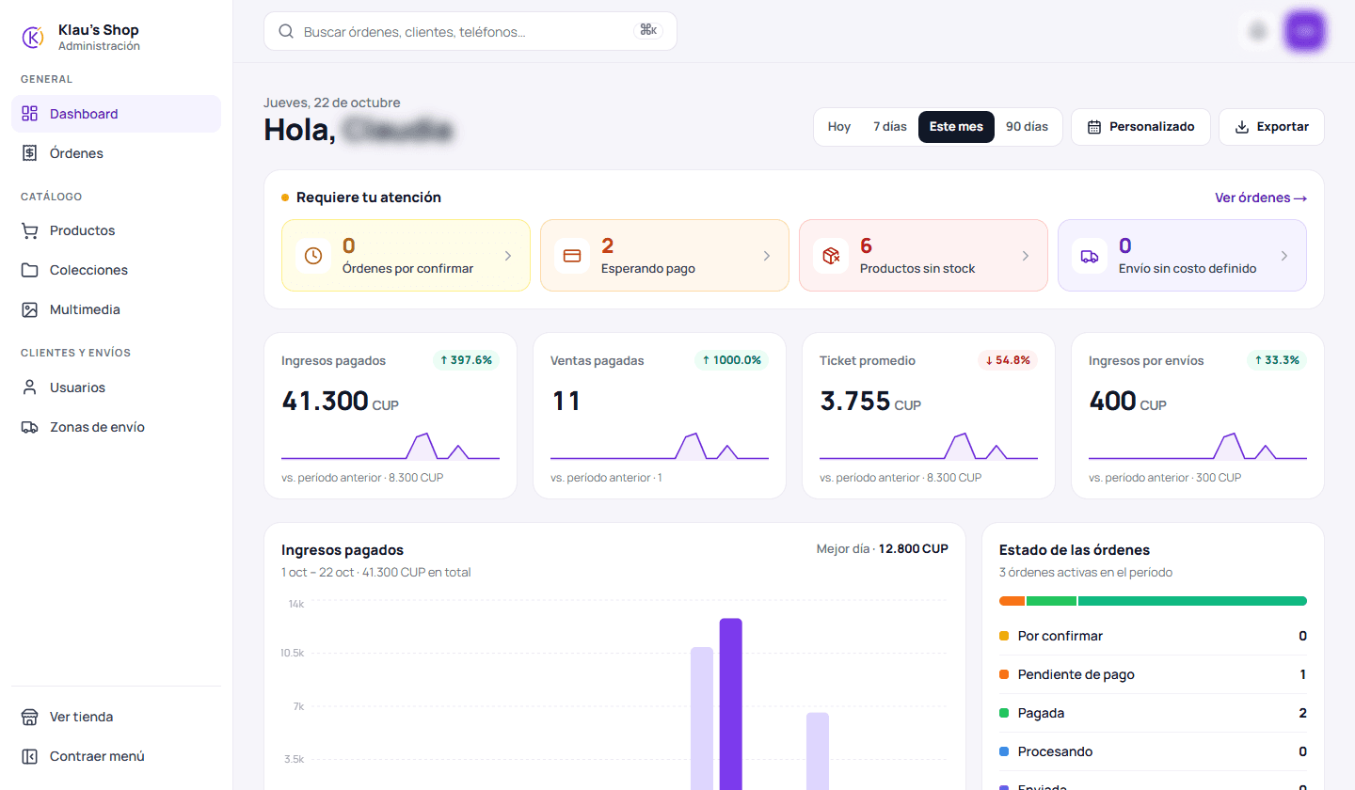Click the Por confirmar status row
Image resolution: width=1355 pixels, height=790 pixels.
click(1153, 636)
